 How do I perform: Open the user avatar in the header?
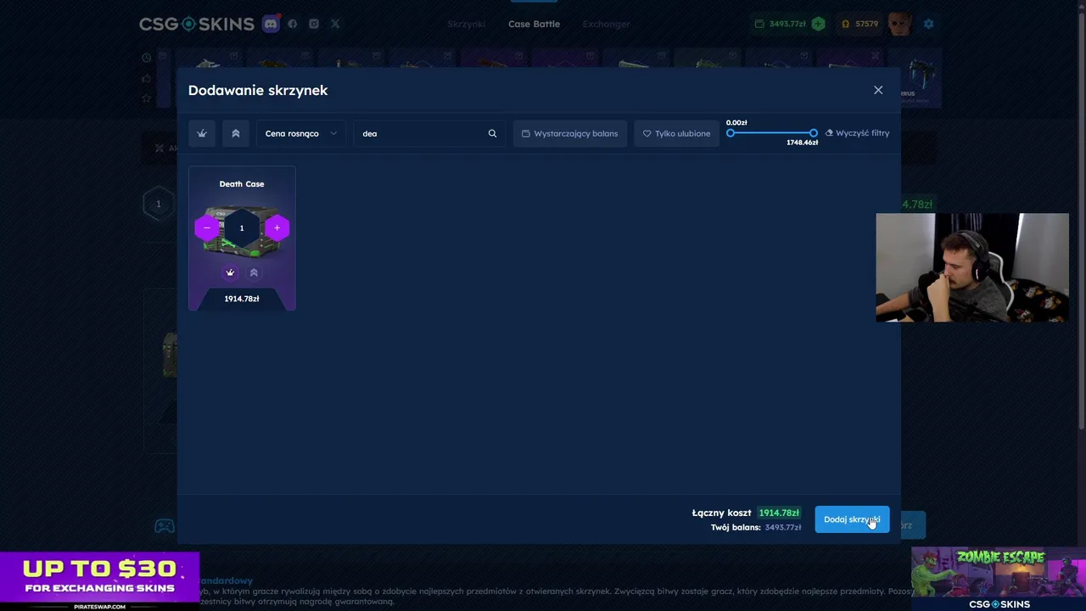(x=900, y=24)
